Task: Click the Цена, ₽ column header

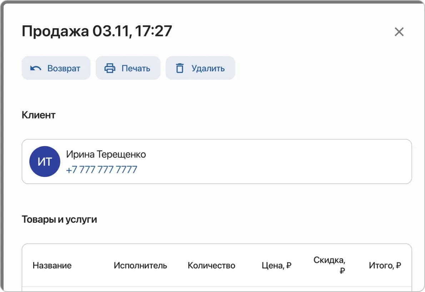Action: pos(276,265)
